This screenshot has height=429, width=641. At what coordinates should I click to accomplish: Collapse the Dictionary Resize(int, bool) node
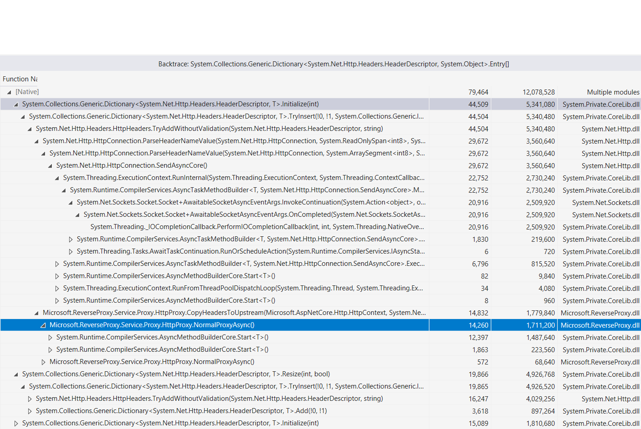[15, 374]
